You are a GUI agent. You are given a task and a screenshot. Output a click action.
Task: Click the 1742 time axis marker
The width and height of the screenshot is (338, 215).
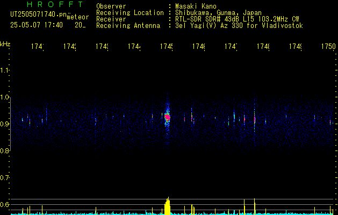(x=70, y=46)
